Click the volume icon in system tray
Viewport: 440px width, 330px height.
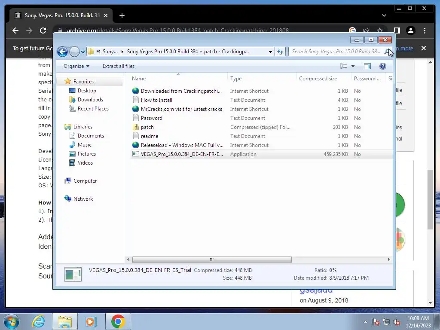(x=397, y=322)
